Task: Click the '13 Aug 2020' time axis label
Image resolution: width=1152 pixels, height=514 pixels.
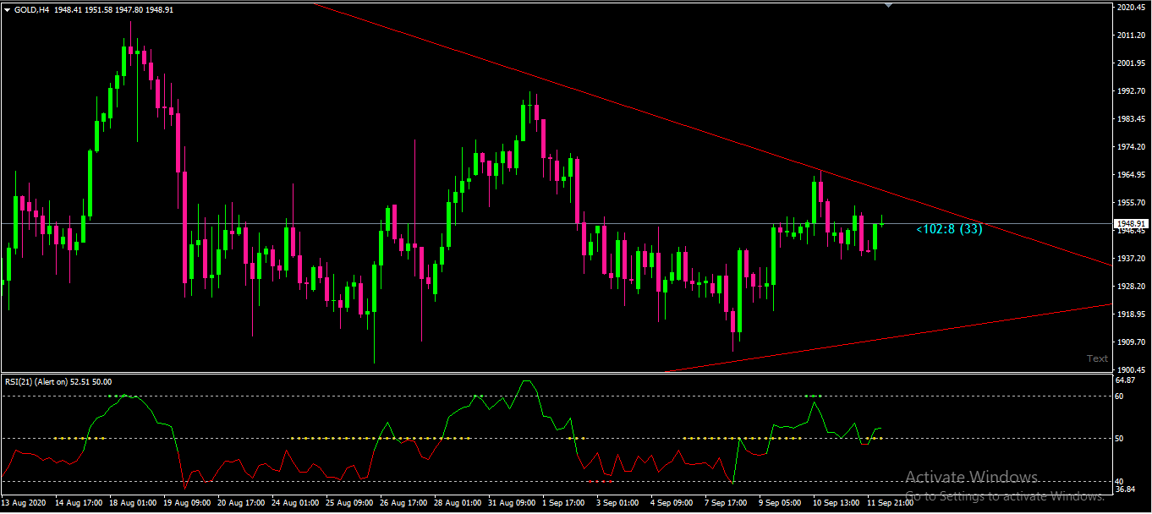Action: tap(23, 503)
